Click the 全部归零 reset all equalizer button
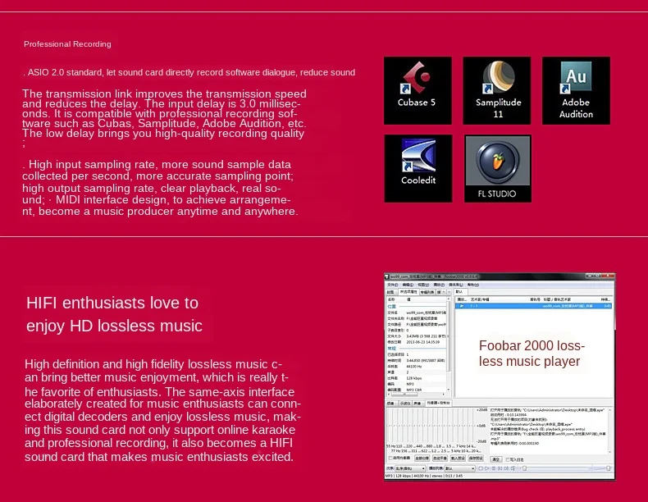 coord(422,459)
